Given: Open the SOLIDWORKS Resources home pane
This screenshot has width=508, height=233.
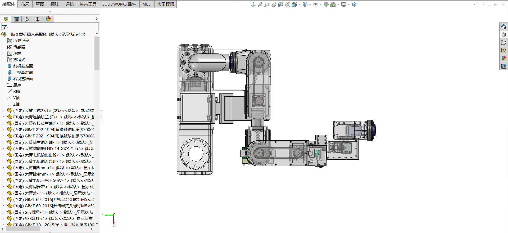Looking at the screenshot, I should 504,26.
